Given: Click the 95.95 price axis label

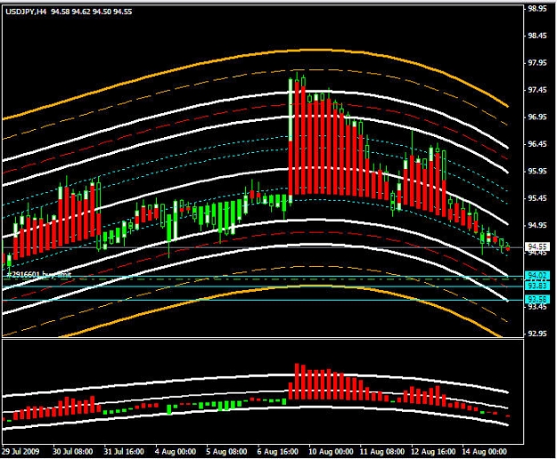Looking at the screenshot, I should [x=537, y=171].
